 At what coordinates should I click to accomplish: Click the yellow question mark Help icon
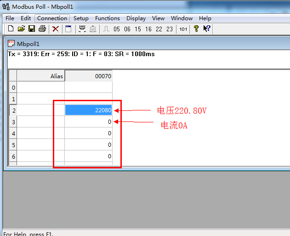(196, 29)
